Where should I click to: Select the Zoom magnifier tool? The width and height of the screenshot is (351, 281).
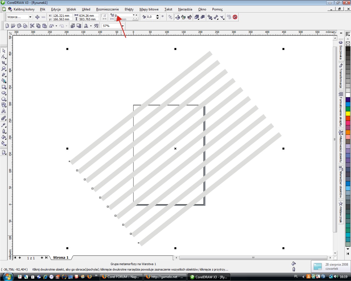(4, 69)
